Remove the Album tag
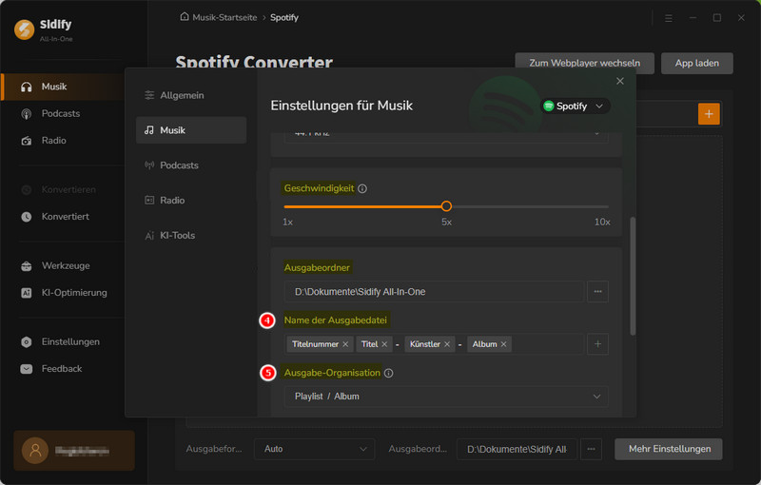Viewport: 761px width, 485px height. pos(504,344)
